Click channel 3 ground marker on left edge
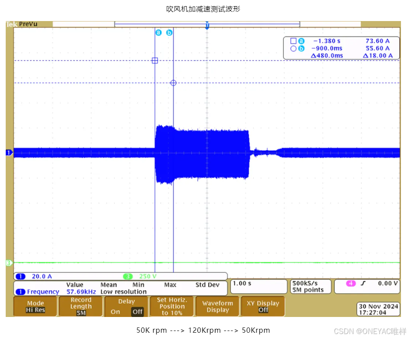The image size is (408, 338). click(9, 263)
